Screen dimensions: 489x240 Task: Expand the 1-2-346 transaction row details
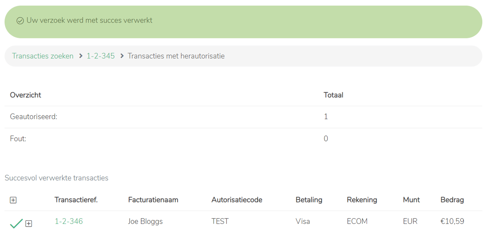[x=29, y=224]
